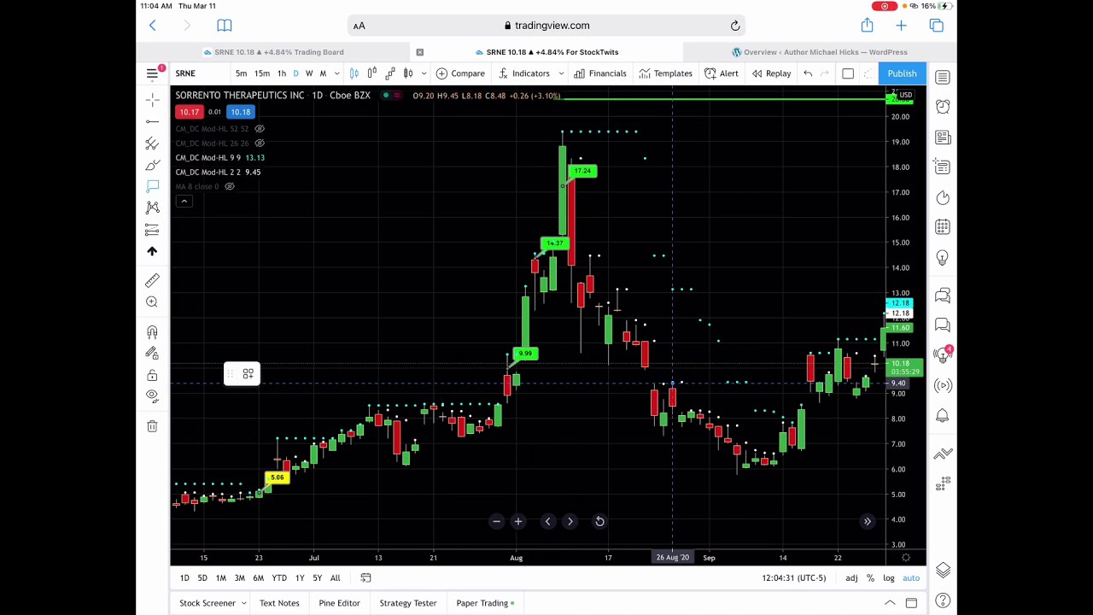Switch to Author Michael Hicks WordPress tab

pos(820,52)
